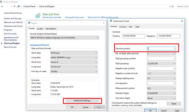Open Hardware and Sound category

pyautogui.click(x=13, y=26)
